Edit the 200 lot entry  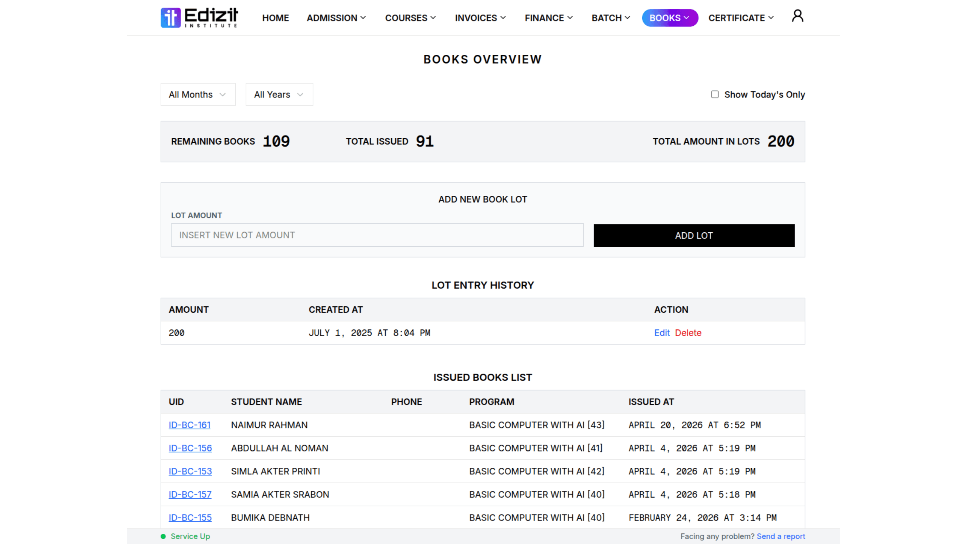[x=662, y=333]
